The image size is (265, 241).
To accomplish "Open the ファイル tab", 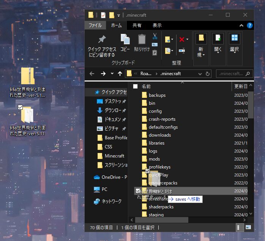I will (x=95, y=25).
